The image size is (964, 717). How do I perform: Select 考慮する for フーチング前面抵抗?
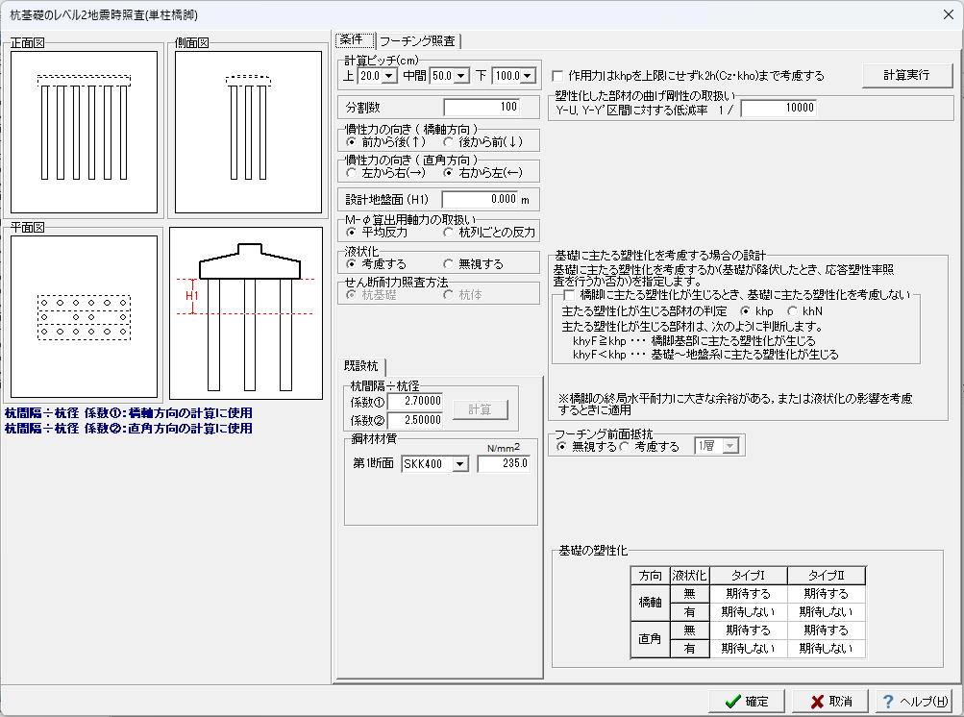pos(624,446)
